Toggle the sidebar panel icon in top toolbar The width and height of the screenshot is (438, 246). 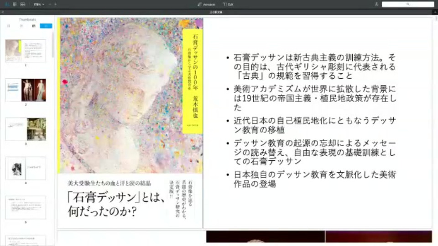click(7, 5)
